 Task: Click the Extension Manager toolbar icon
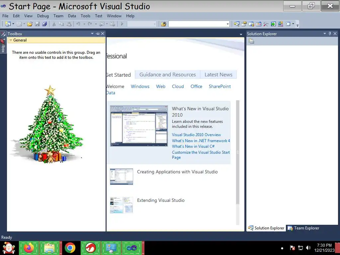click(x=281, y=24)
